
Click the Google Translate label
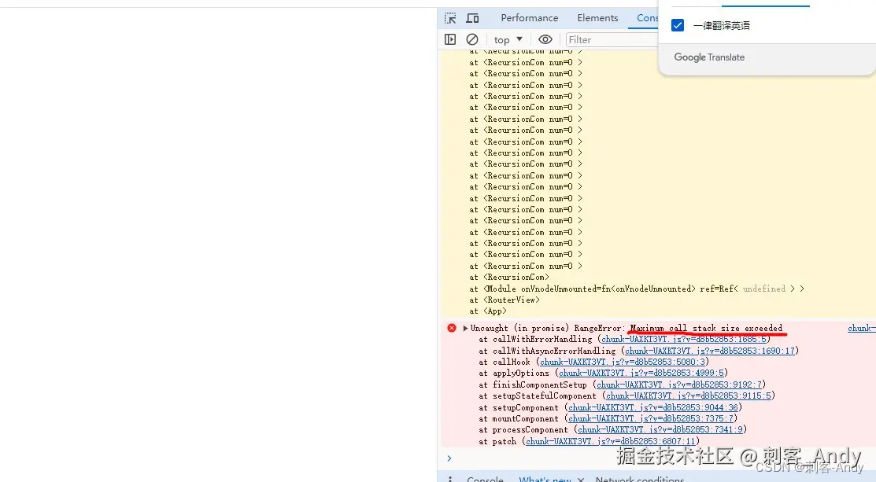709,57
